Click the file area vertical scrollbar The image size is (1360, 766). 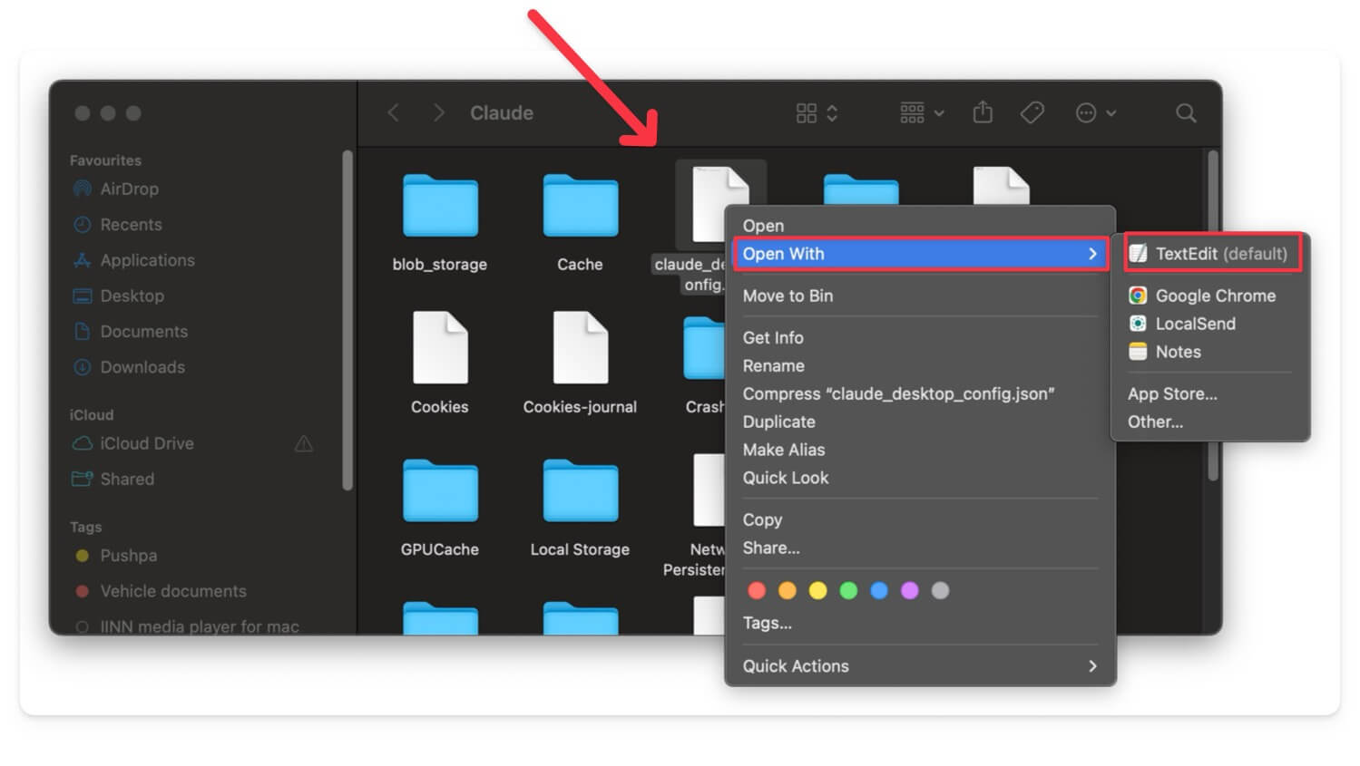click(1213, 315)
